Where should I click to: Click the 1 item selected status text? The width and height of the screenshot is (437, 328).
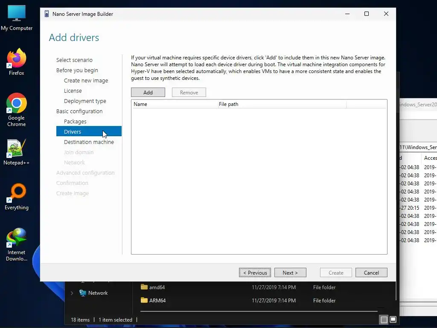pyautogui.click(x=115, y=319)
